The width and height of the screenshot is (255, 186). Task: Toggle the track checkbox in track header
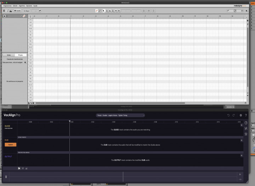tap(4, 16)
